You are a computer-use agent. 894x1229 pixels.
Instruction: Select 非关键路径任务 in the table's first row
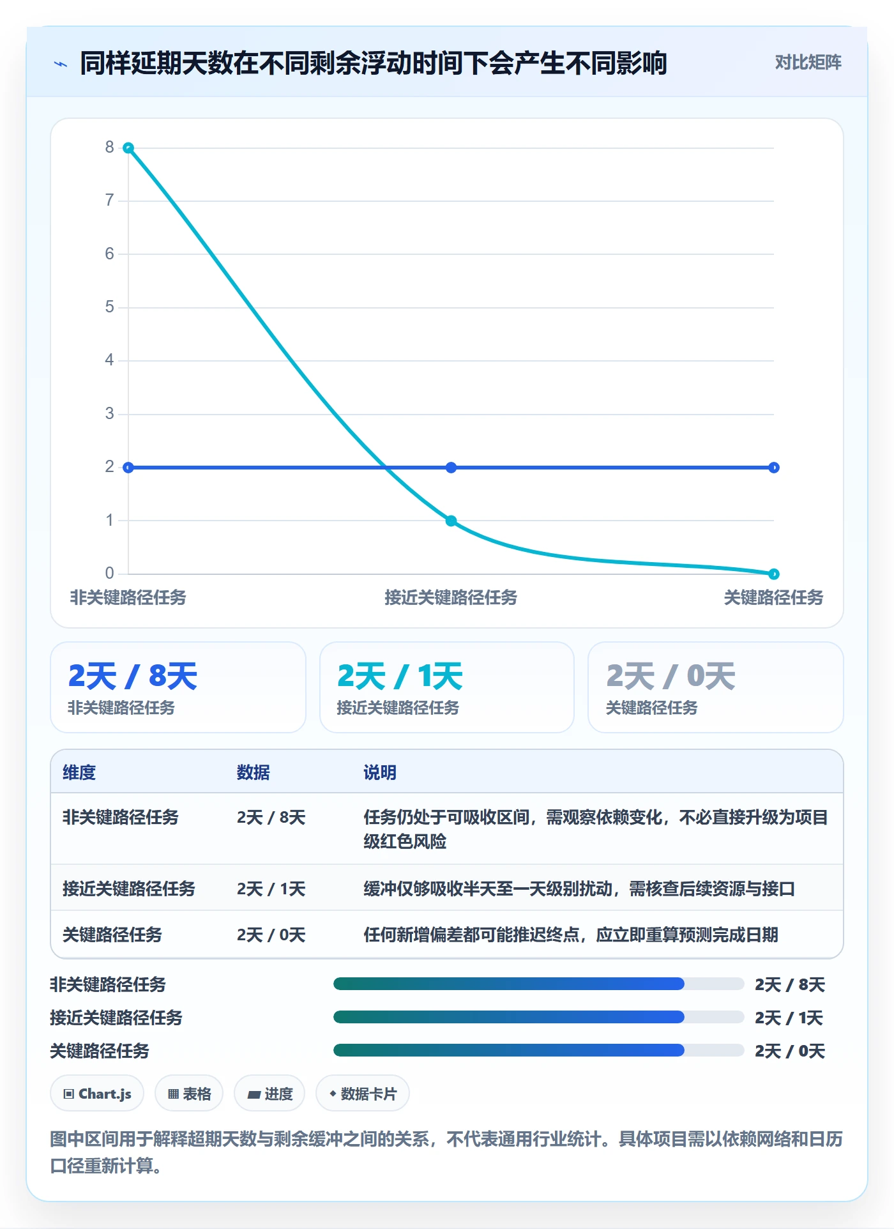tap(121, 817)
